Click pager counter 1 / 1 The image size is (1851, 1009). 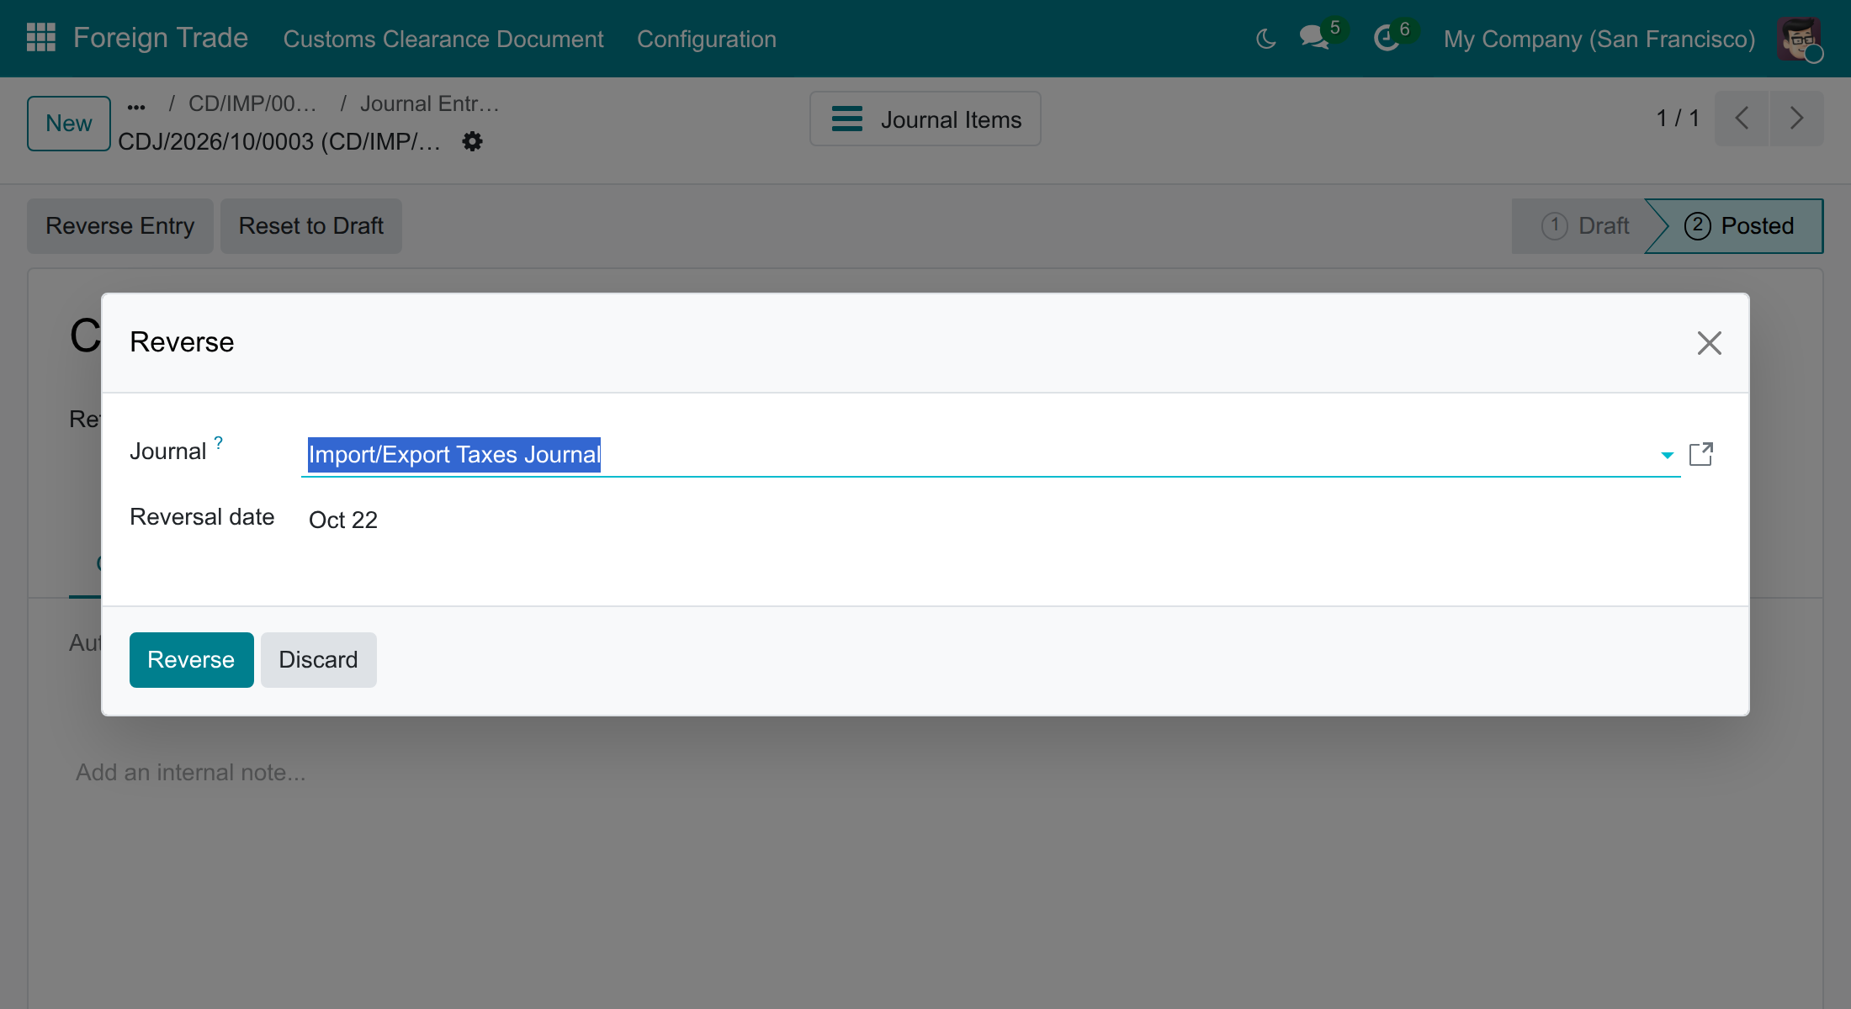pyautogui.click(x=1678, y=119)
